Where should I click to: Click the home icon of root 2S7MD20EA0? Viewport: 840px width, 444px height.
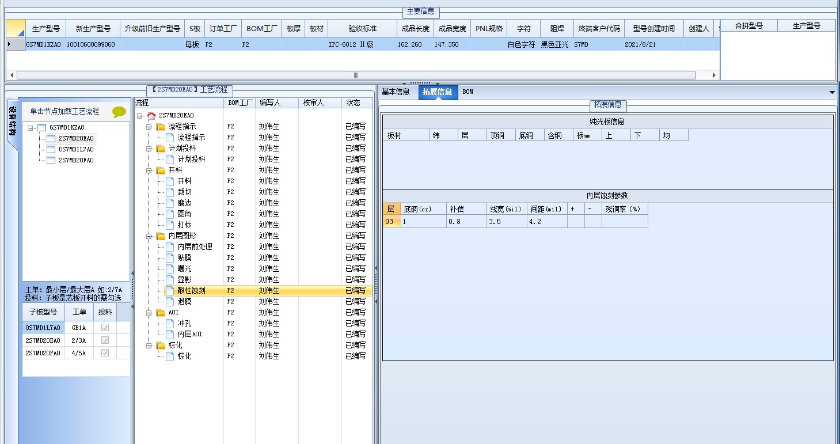point(151,116)
